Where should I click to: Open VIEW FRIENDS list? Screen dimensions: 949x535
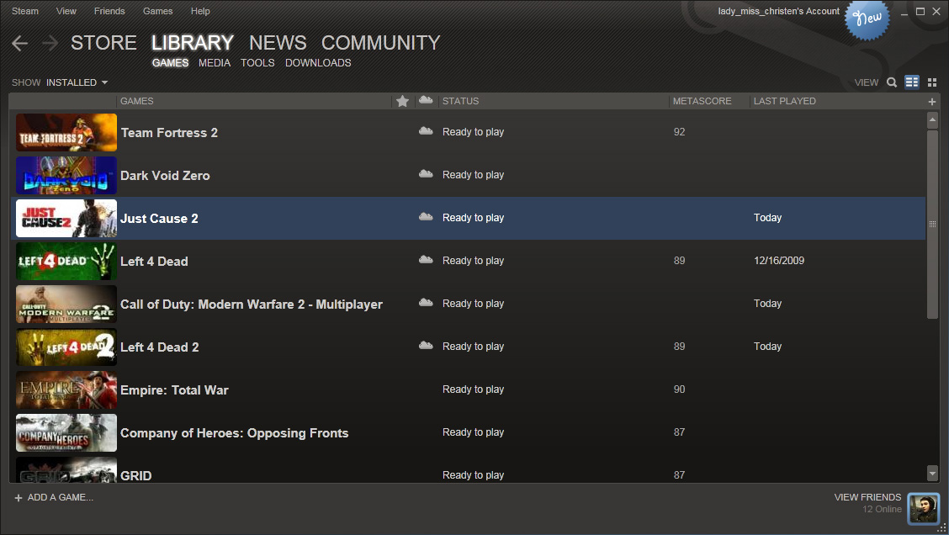click(x=867, y=497)
